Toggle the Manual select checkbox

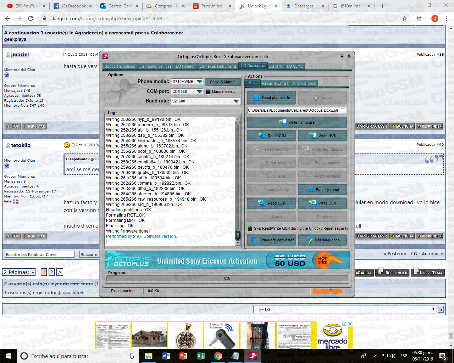pos(208,92)
